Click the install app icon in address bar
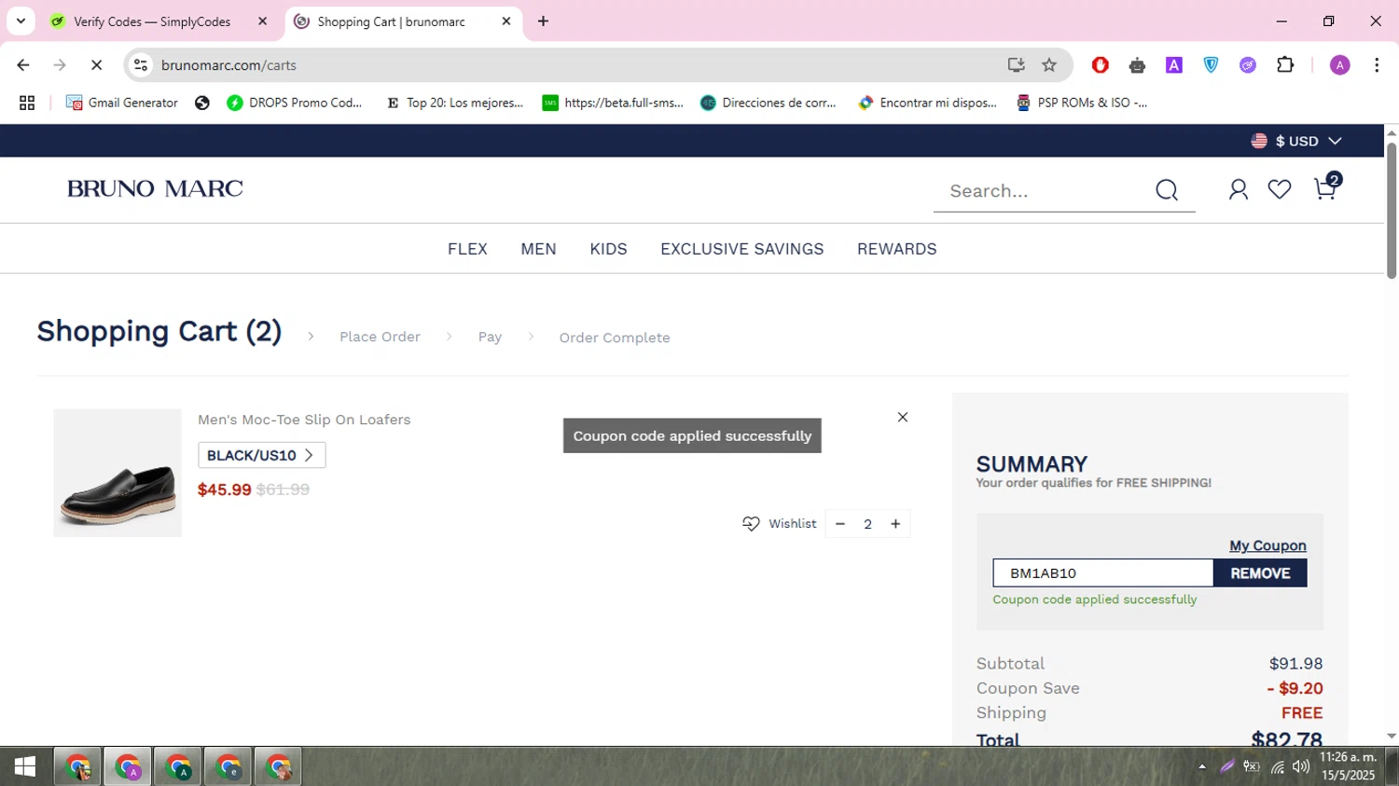Viewport: 1399px width, 786px height. point(1016,64)
